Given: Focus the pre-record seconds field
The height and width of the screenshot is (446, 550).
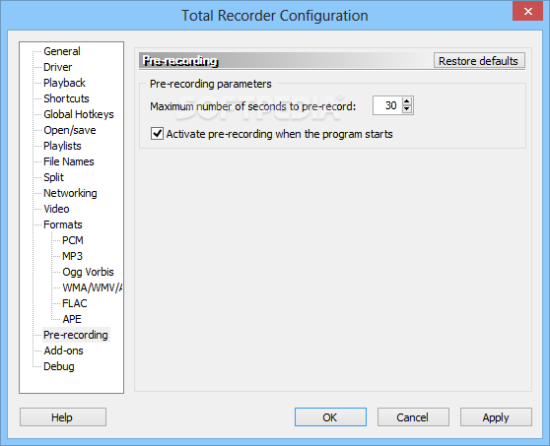Looking at the screenshot, I should coord(387,105).
